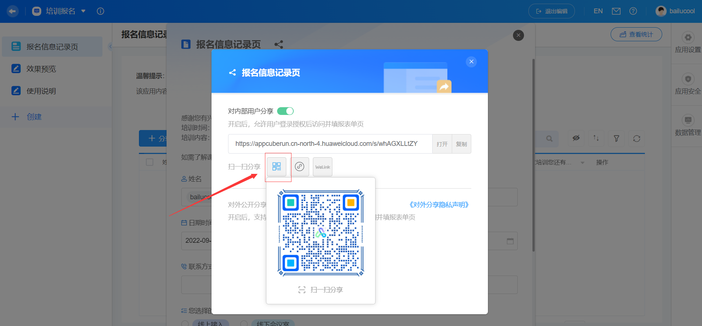Open 应用设置 in the right panel
Viewport: 702px width, 326px height.
point(688,43)
